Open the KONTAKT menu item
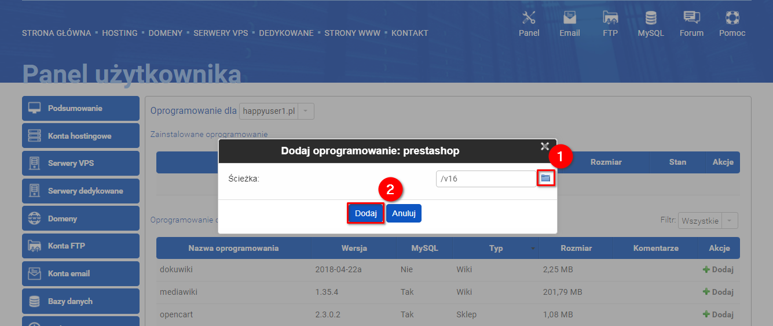Image resolution: width=773 pixels, height=326 pixels. coord(410,33)
